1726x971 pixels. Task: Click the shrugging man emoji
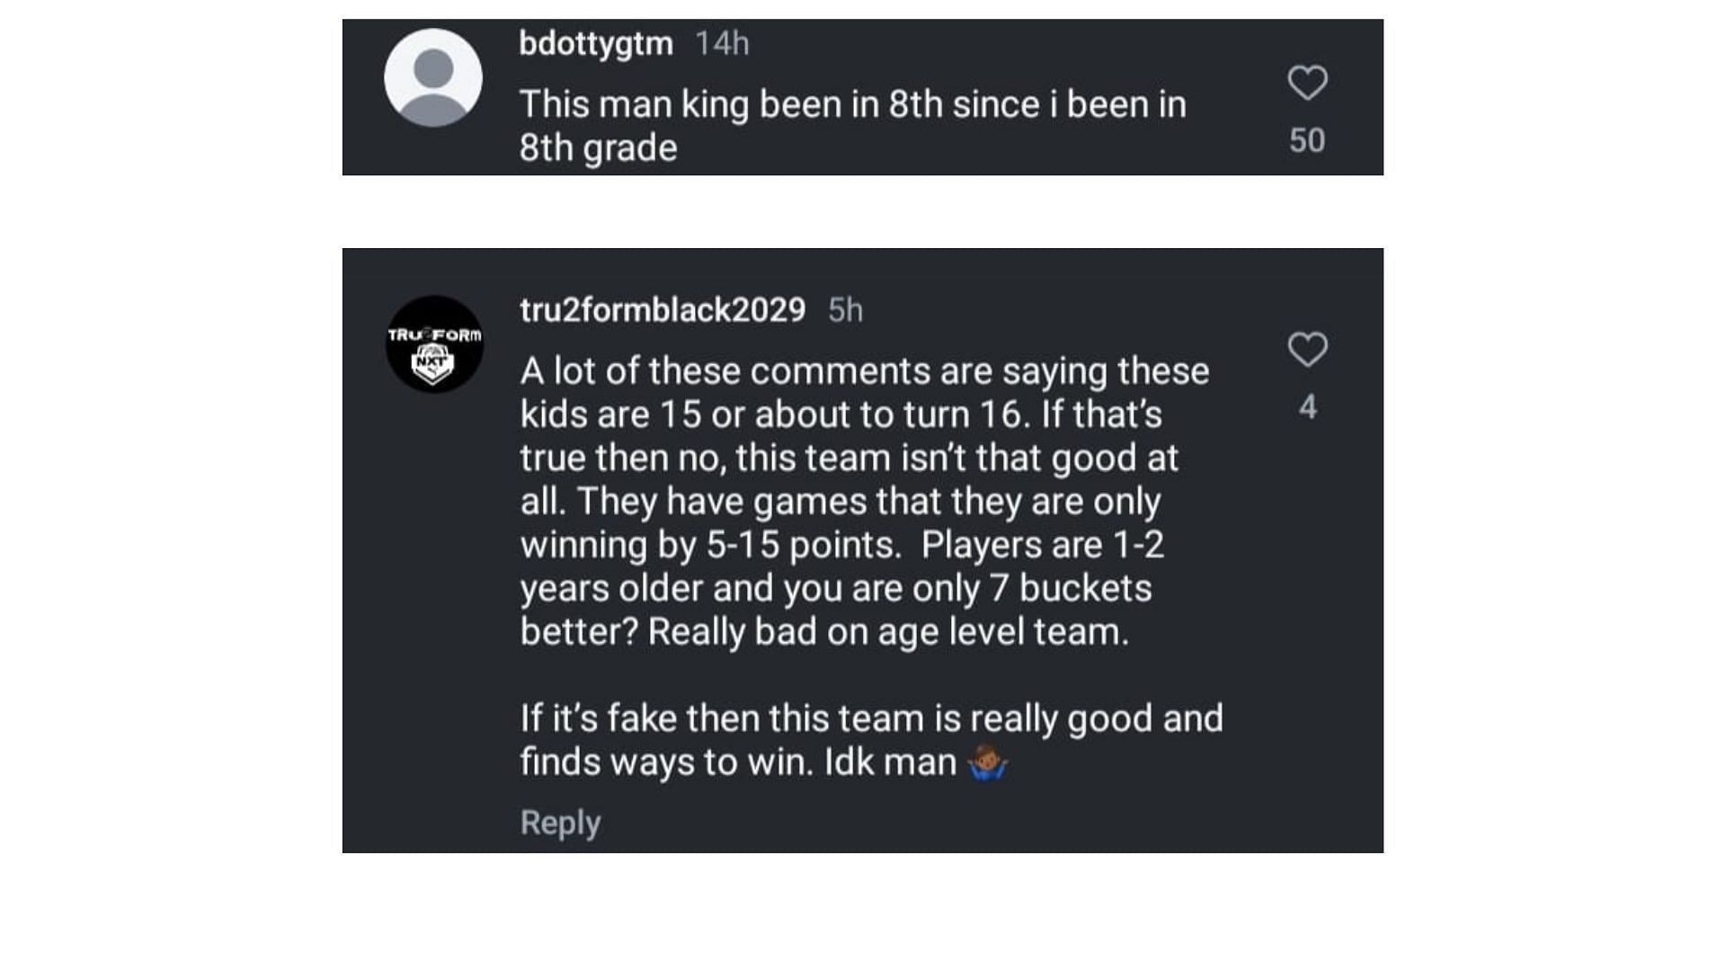coord(987,762)
